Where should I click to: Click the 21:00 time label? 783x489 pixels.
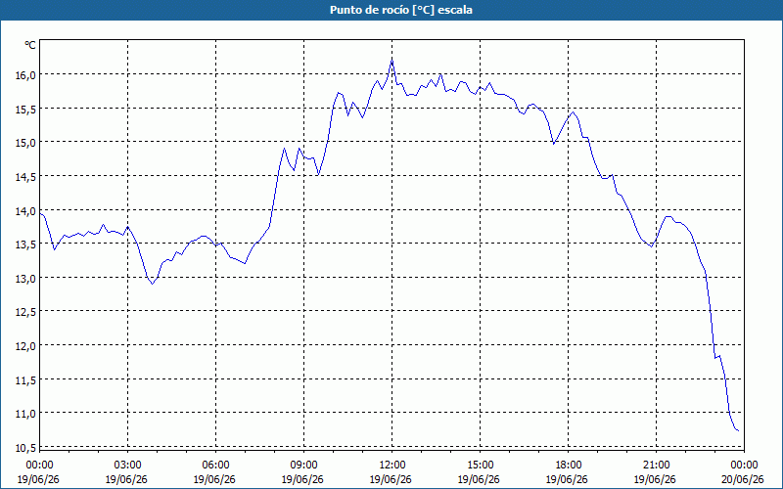click(x=656, y=466)
